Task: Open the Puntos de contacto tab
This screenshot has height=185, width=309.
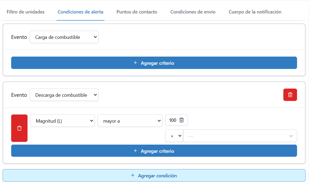Action: (x=136, y=12)
